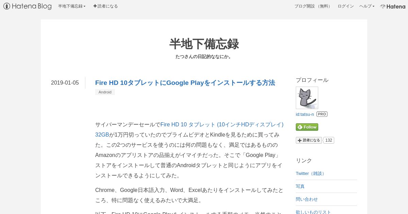Click ログイン in the header
Viewport: 408px width, 214px height.
click(345, 6)
